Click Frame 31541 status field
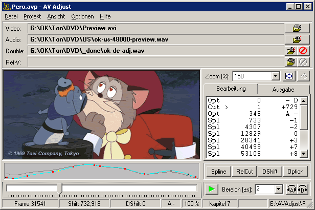 tap(30, 204)
